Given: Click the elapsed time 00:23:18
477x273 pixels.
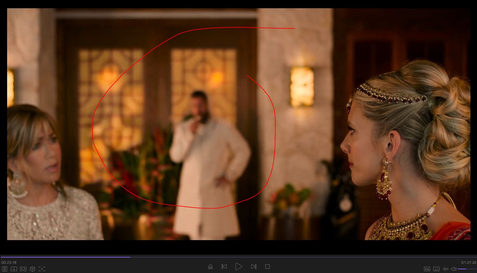Looking at the screenshot, I should tap(9, 262).
